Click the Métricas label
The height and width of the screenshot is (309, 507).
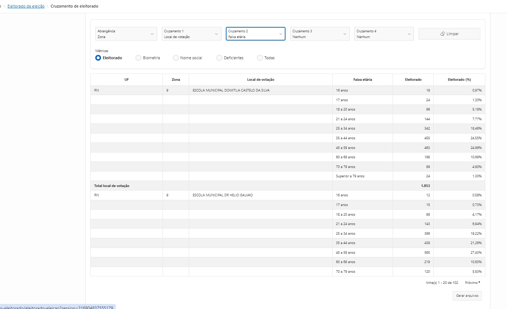coord(102,51)
